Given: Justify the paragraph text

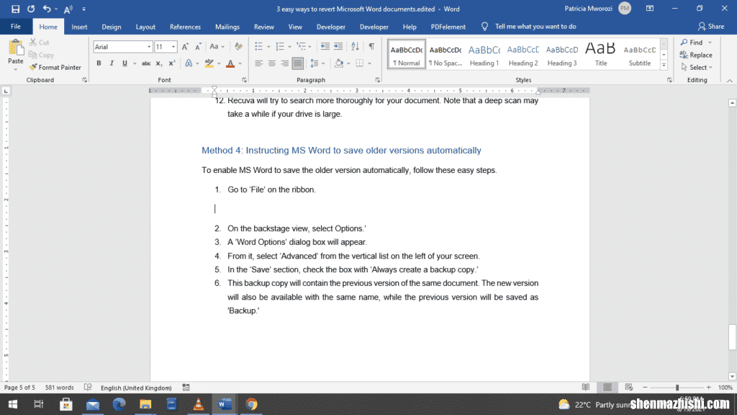Looking at the screenshot, I should (297, 63).
